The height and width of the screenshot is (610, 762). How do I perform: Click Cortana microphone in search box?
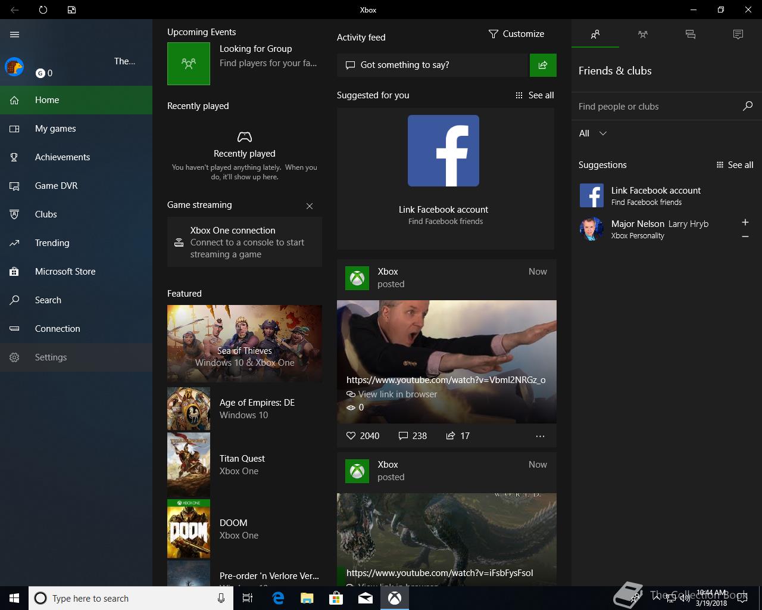pyautogui.click(x=221, y=598)
